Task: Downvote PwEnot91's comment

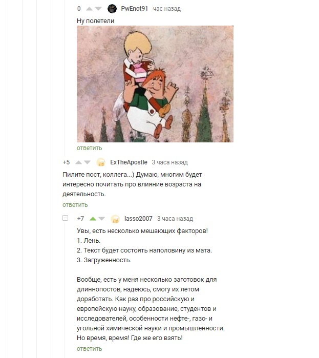Action: (x=98, y=9)
